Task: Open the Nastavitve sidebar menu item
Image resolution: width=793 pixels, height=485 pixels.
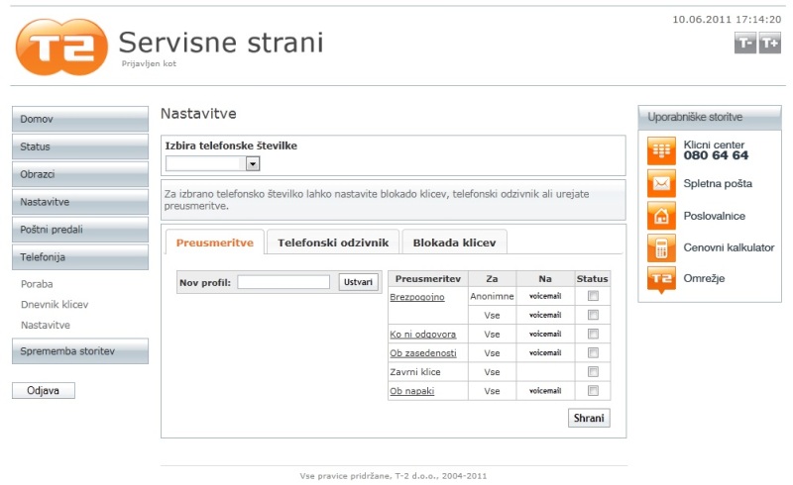Action: [80, 202]
